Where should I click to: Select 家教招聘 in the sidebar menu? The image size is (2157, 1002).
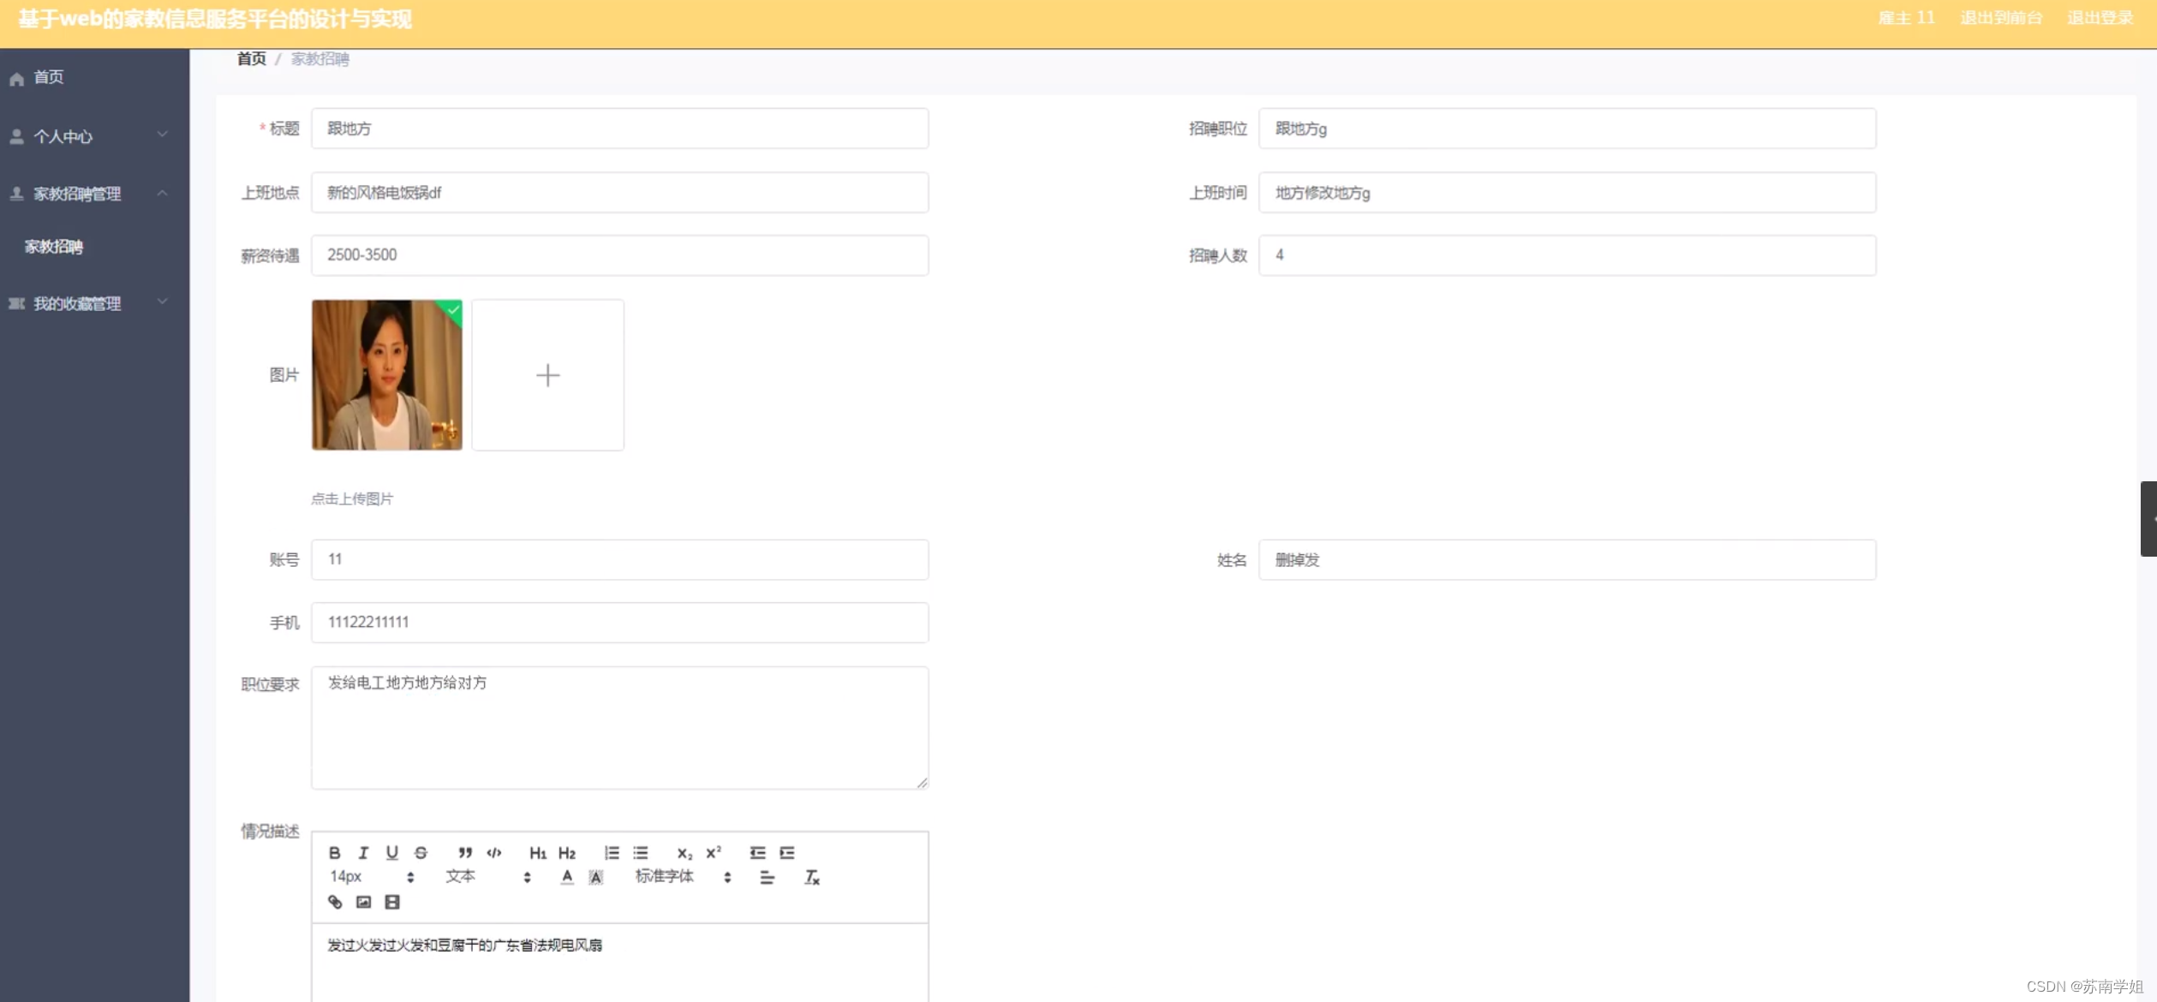point(54,247)
